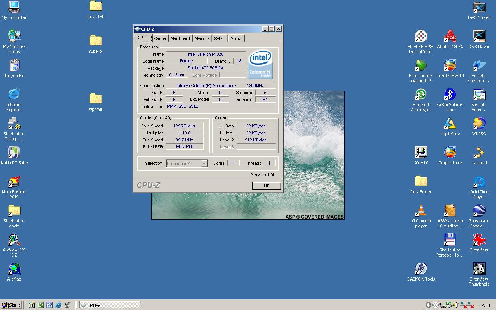The image size is (496, 310).
Task: Click the Level 2 cache value 512 KBytes
Action: click(x=256, y=140)
